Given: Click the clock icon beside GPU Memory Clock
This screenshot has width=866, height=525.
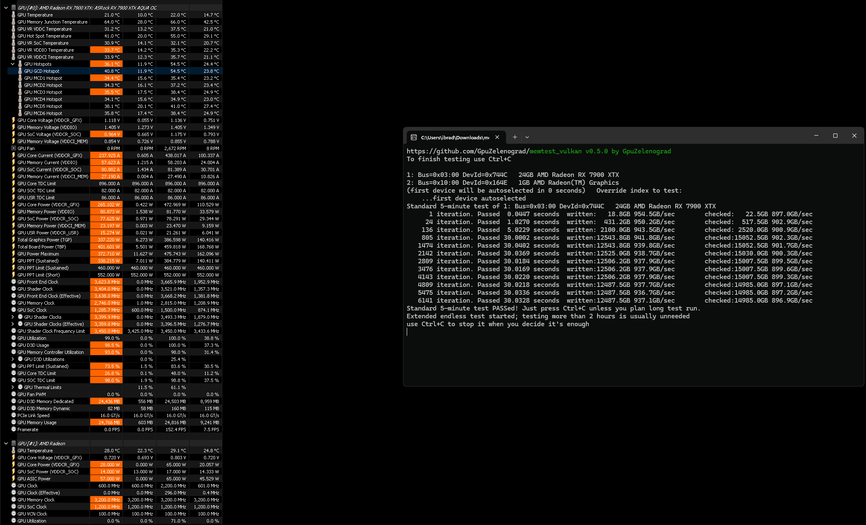Looking at the screenshot, I should (x=14, y=303).
